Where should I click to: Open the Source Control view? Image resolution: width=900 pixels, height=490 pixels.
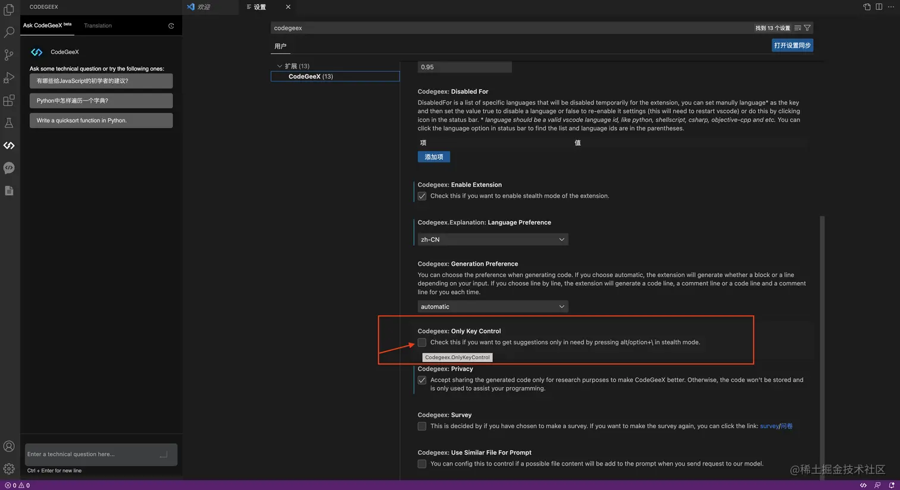point(9,55)
